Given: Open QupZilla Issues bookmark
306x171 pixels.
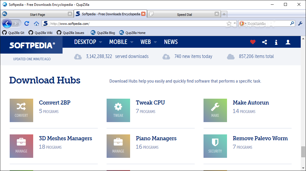Looking at the screenshot, I should (70, 33).
